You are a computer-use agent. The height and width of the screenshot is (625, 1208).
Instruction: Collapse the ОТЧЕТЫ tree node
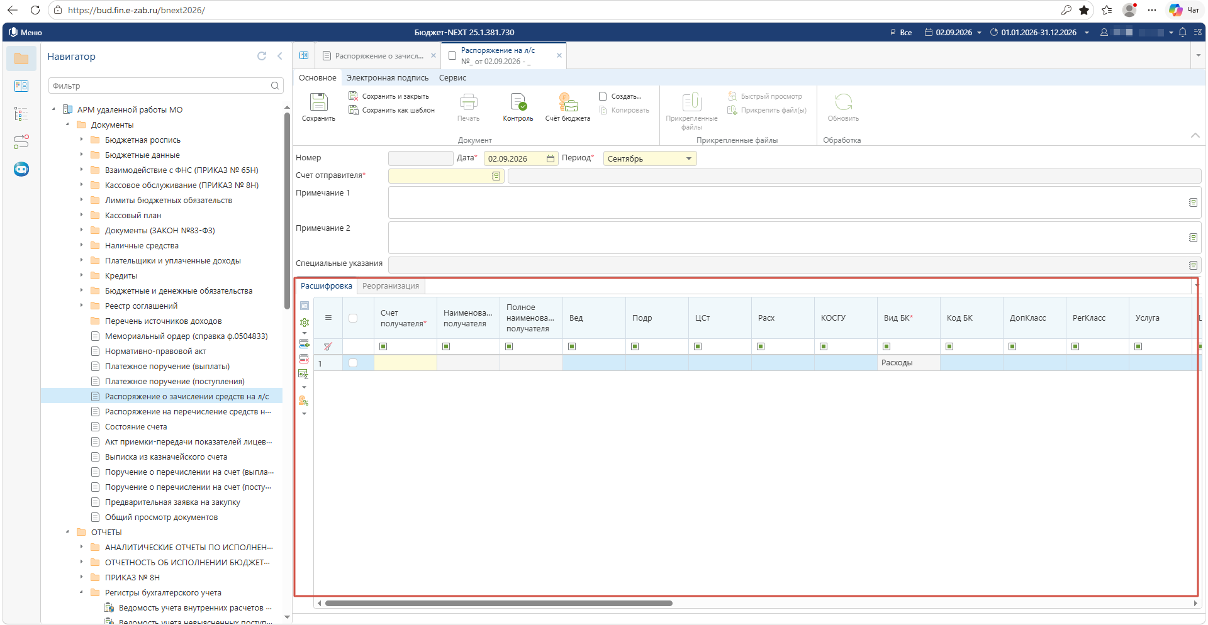click(67, 532)
